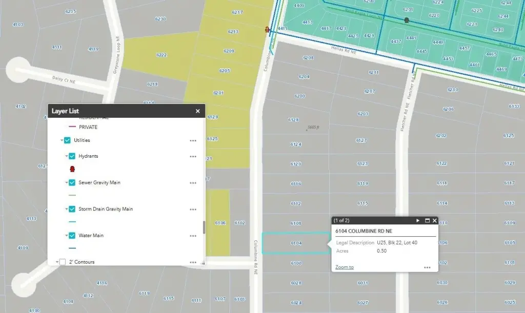
Task: Click the hydrant symbol on Columbine Rd
Action: (267, 30)
